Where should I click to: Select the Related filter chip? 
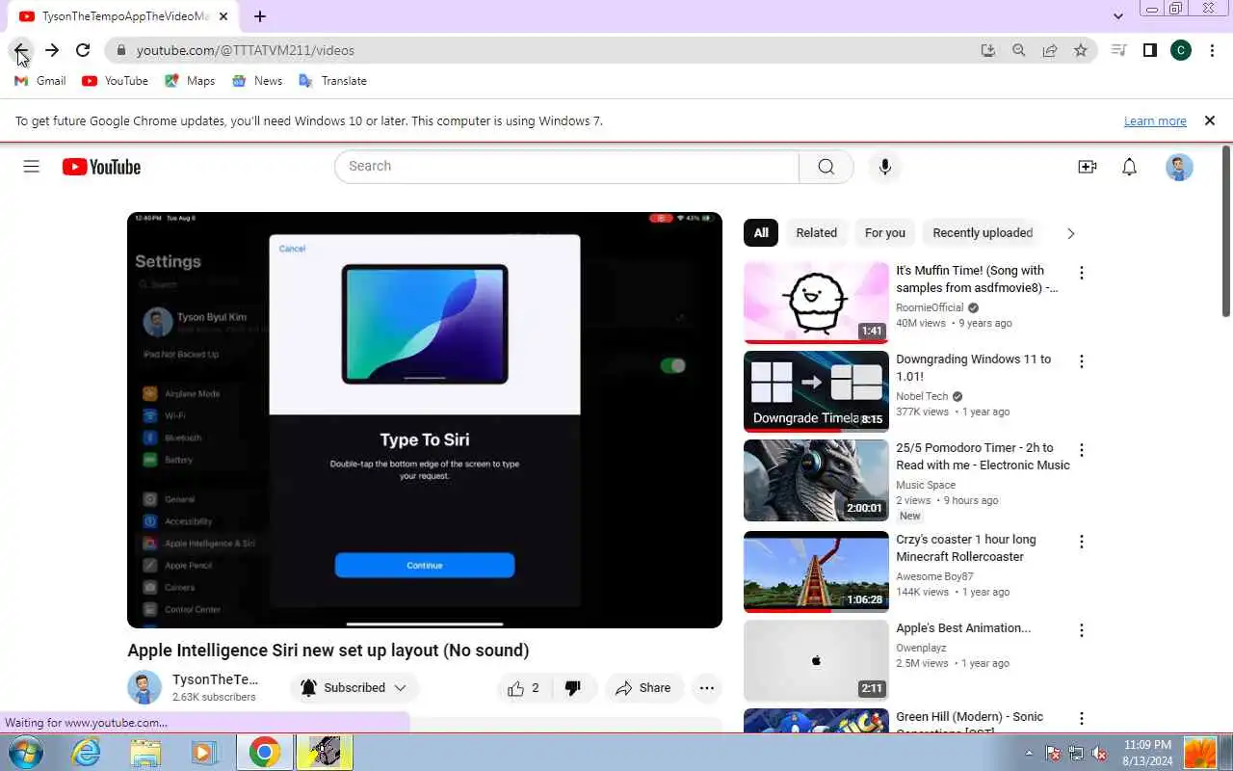click(x=816, y=233)
